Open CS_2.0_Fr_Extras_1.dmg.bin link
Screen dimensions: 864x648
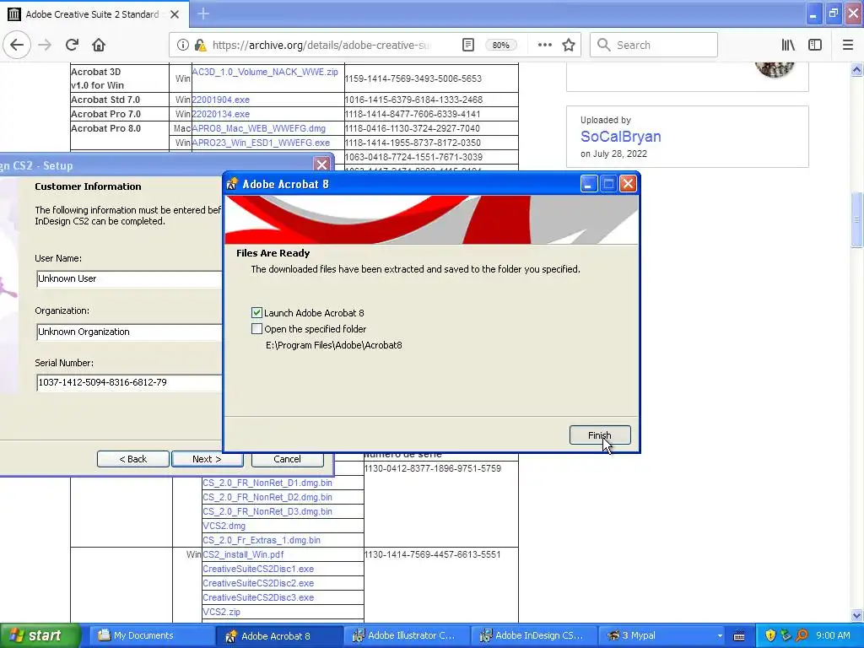pyautogui.click(x=262, y=540)
